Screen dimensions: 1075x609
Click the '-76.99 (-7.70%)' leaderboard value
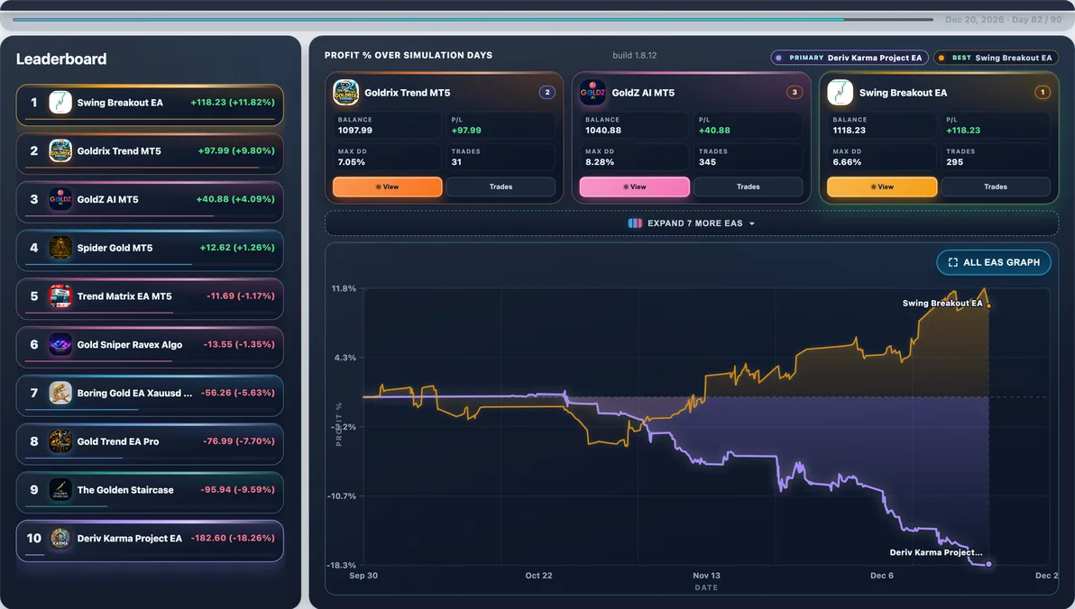click(x=239, y=441)
